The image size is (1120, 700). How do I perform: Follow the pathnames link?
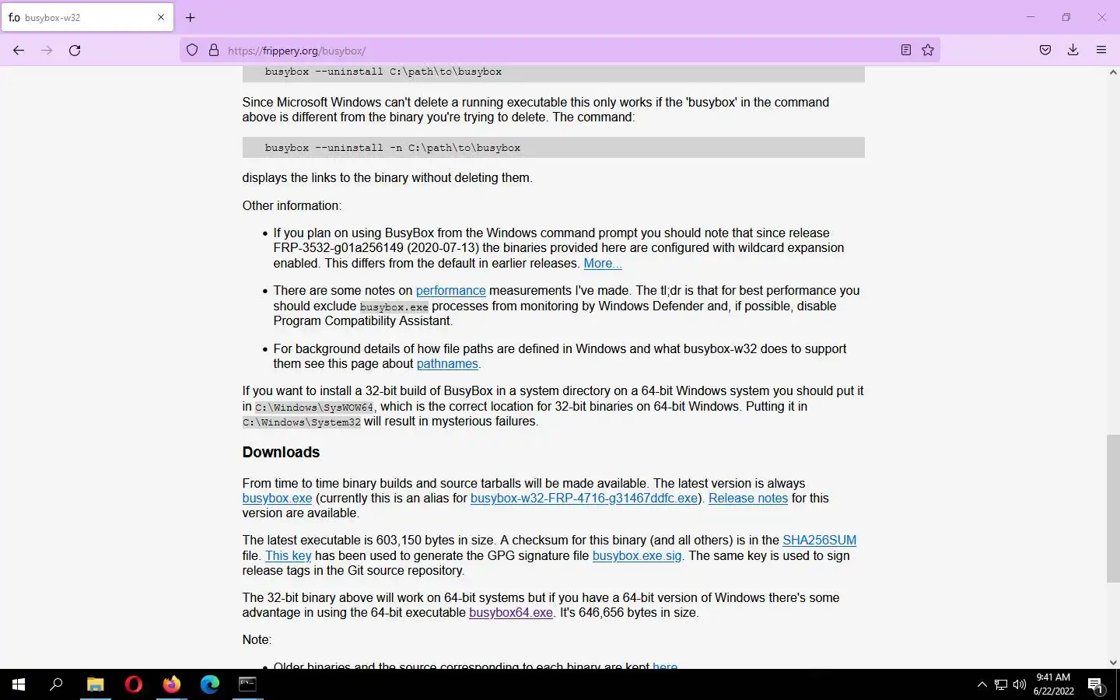[447, 363]
